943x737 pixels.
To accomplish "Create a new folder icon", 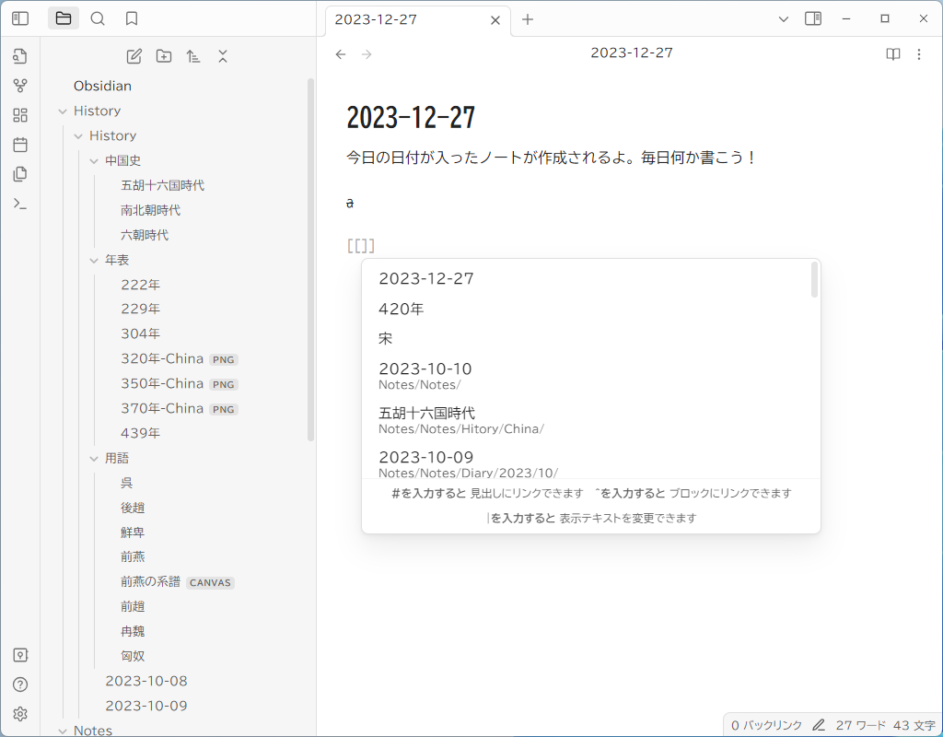I will (164, 56).
